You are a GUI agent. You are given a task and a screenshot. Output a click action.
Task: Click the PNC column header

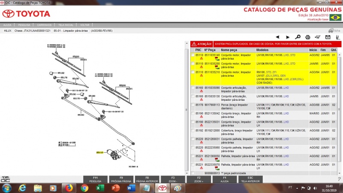[x=198, y=50]
